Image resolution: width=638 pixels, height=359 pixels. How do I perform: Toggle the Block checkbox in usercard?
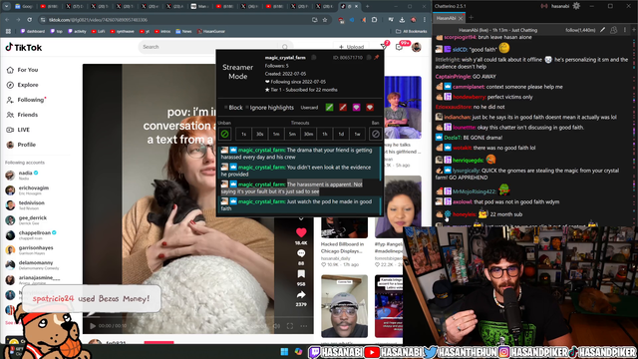pyautogui.click(x=226, y=108)
